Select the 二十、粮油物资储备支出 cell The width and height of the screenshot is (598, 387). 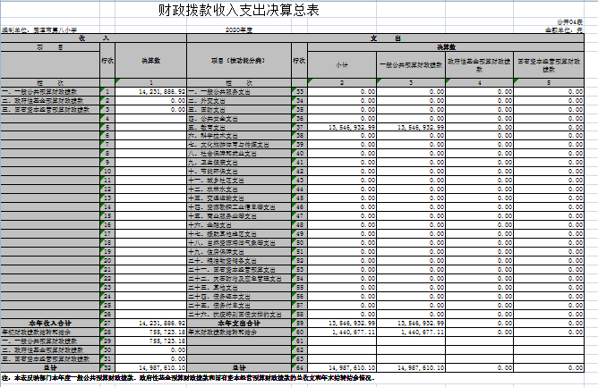click(239, 261)
